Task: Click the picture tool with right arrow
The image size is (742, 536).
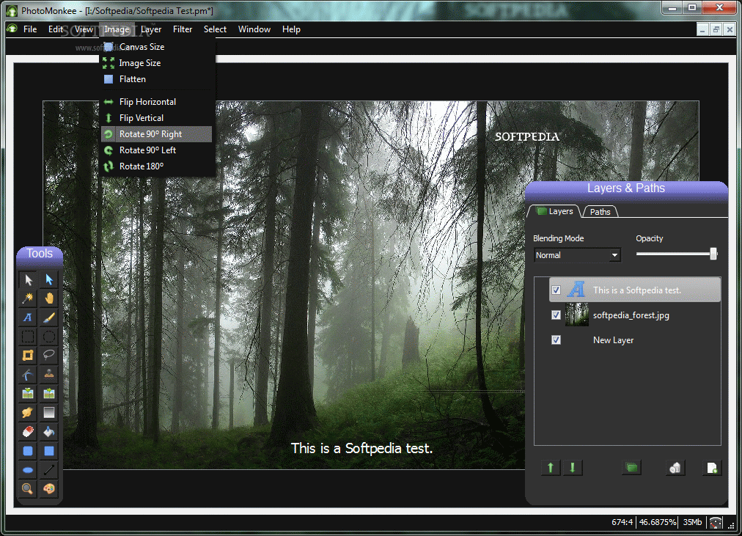Action: click(x=48, y=394)
